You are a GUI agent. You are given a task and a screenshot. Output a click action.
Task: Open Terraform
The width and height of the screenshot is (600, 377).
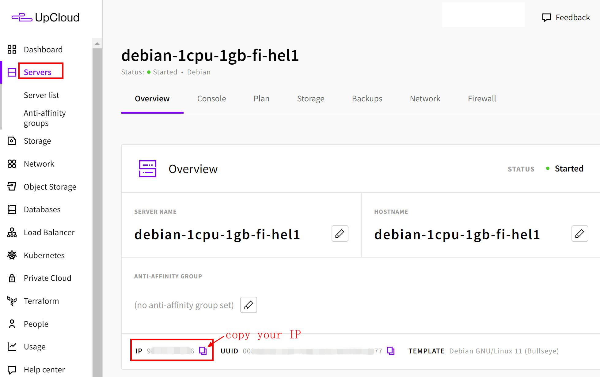coord(41,301)
